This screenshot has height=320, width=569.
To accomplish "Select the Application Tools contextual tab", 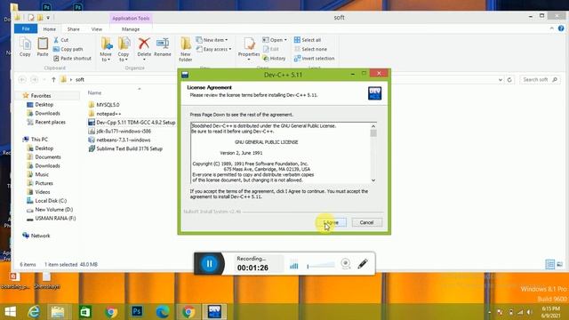I will click(x=131, y=18).
